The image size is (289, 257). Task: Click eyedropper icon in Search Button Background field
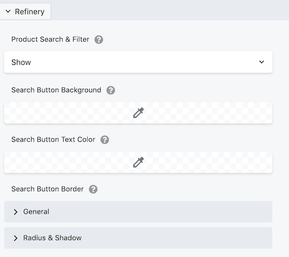(139, 113)
